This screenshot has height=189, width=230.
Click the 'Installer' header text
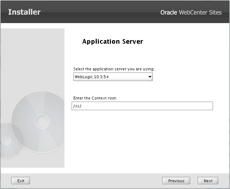point(24,12)
